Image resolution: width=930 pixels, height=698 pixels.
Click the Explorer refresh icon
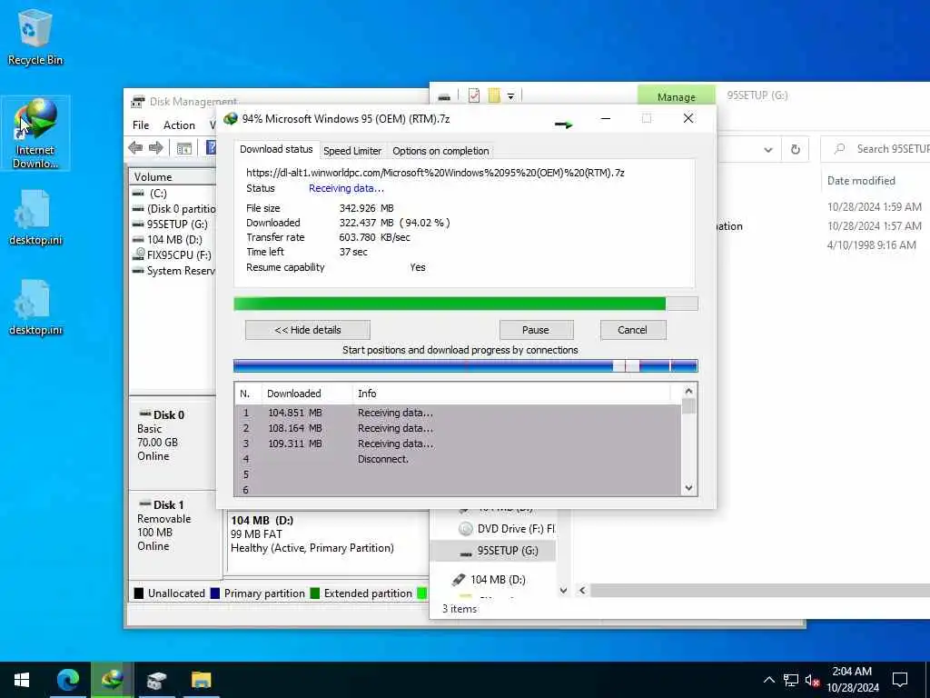[796, 150]
